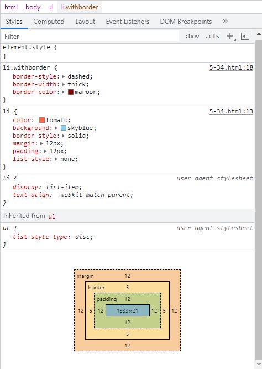The width and height of the screenshot is (262, 369).
Task: Show more tabs with the double chevron
Action: click(x=225, y=21)
